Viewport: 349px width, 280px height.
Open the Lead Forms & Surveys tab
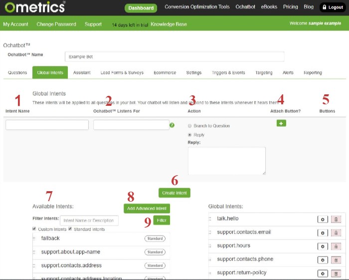click(122, 72)
